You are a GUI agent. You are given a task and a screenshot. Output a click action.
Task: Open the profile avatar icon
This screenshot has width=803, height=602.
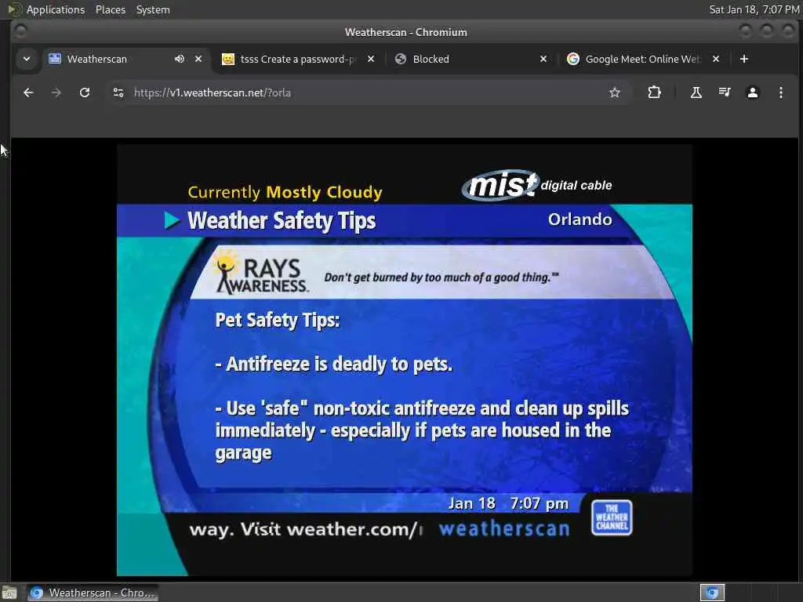pyautogui.click(x=752, y=92)
